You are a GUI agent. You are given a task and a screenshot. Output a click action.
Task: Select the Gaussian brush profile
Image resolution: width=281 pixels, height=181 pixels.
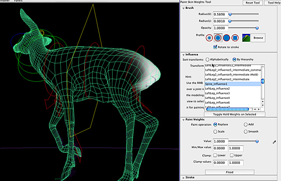click(x=209, y=38)
